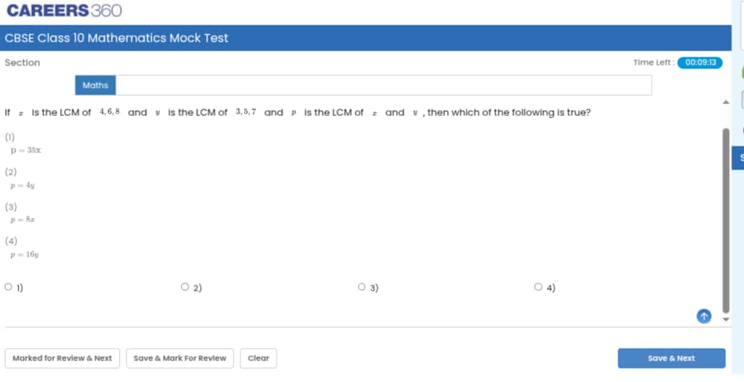Viewport: 744px width, 382px height.
Task: Pick option 4 radio button
Action: pos(538,287)
